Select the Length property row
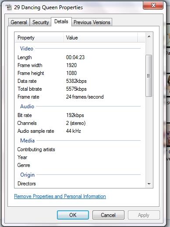The height and width of the screenshot is (227, 170). click(25, 57)
